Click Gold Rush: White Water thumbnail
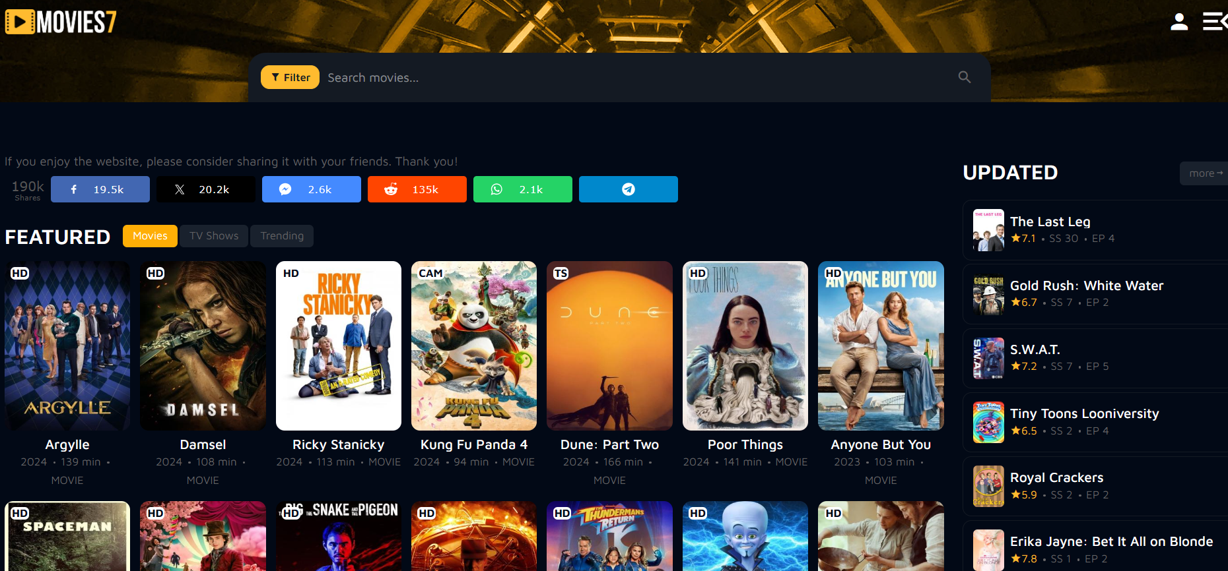The height and width of the screenshot is (571, 1228). pyautogui.click(x=988, y=294)
